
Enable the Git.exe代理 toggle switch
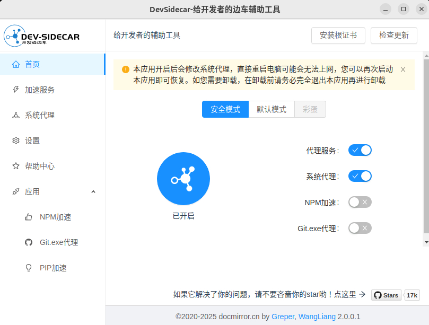(x=360, y=228)
